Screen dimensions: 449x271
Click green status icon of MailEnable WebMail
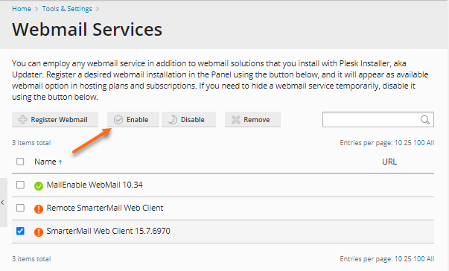pos(39,186)
